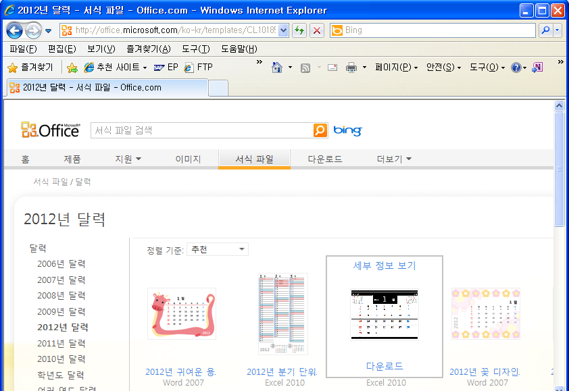Click 다운로드 on the black calendar
This screenshot has height=391, width=569.
coord(385,366)
